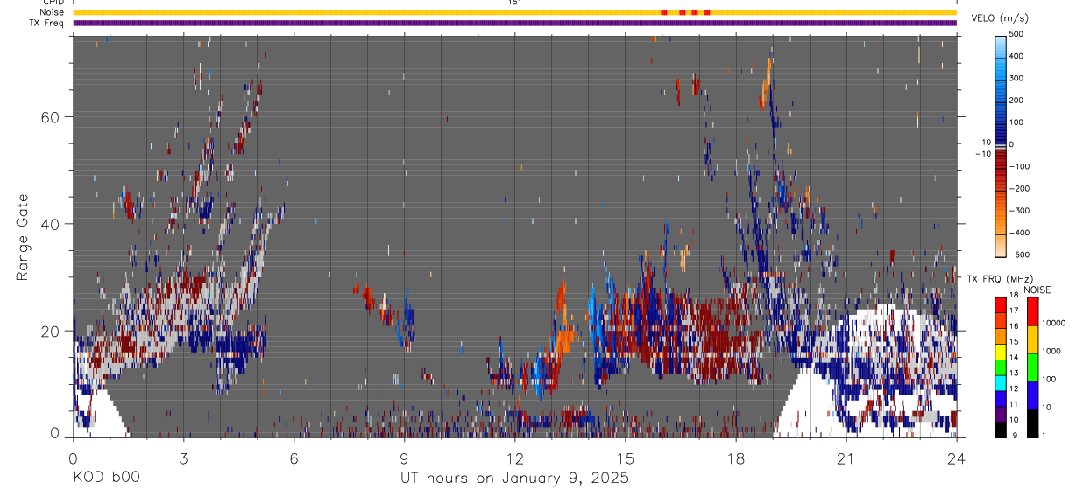
Task: Click the 'VELO (m/s)' legend title
Action: pyautogui.click(x=1000, y=18)
